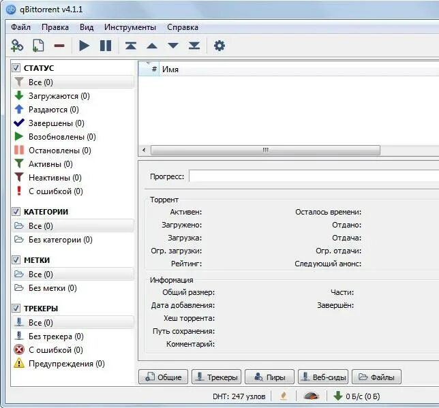Toggle the ТРЕКЕРЫ section checkbox
This screenshot has height=408, width=439.
pos(16,309)
